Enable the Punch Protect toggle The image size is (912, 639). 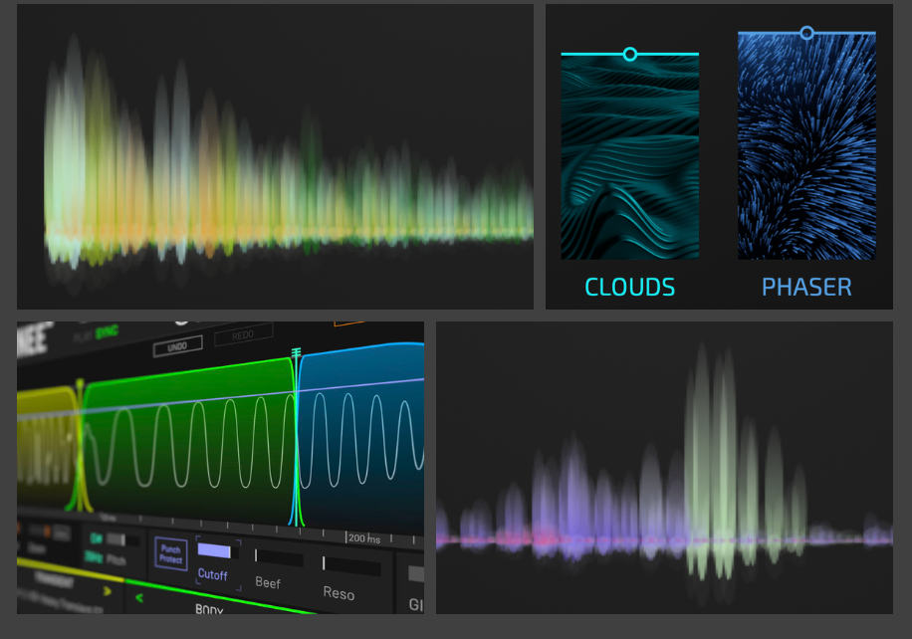170,553
